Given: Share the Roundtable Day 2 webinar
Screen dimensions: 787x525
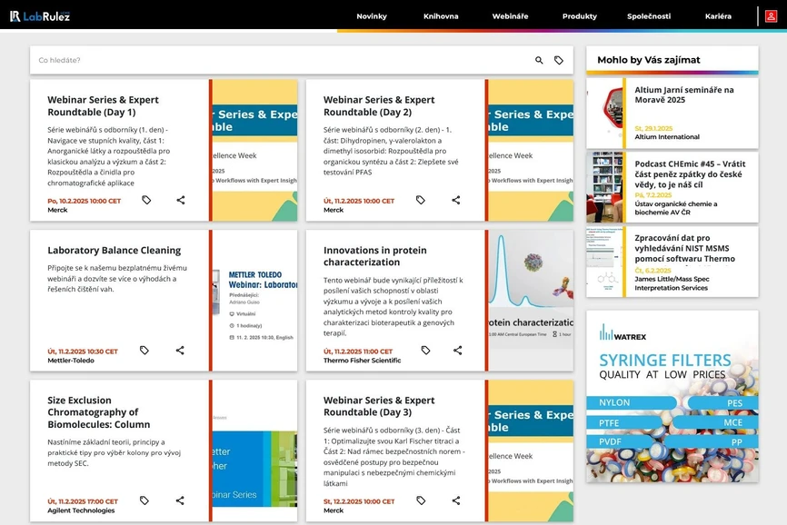Looking at the screenshot, I should pyautogui.click(x=455, y=200).
